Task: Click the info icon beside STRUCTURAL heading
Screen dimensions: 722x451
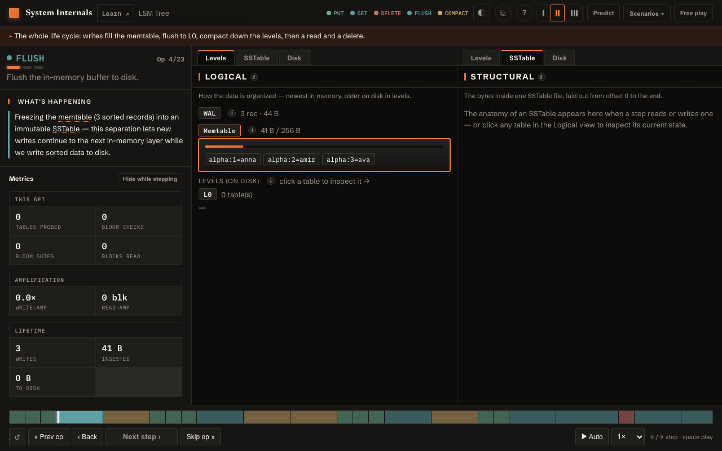Action: tap(541, 77)
